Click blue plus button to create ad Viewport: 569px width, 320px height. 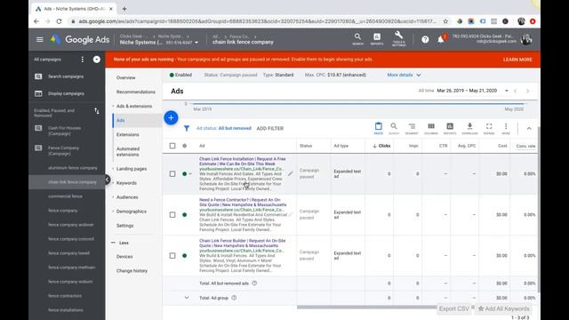pos(171,117)
